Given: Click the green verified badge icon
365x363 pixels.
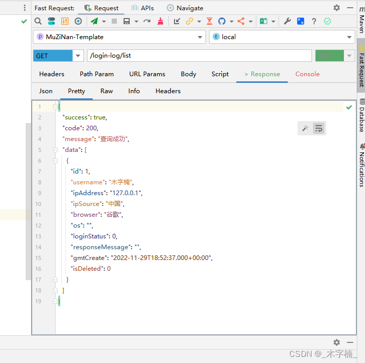Looking at the screenshot, I should (327, 21).
